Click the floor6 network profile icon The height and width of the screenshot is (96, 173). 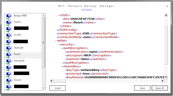coord(9,55)
